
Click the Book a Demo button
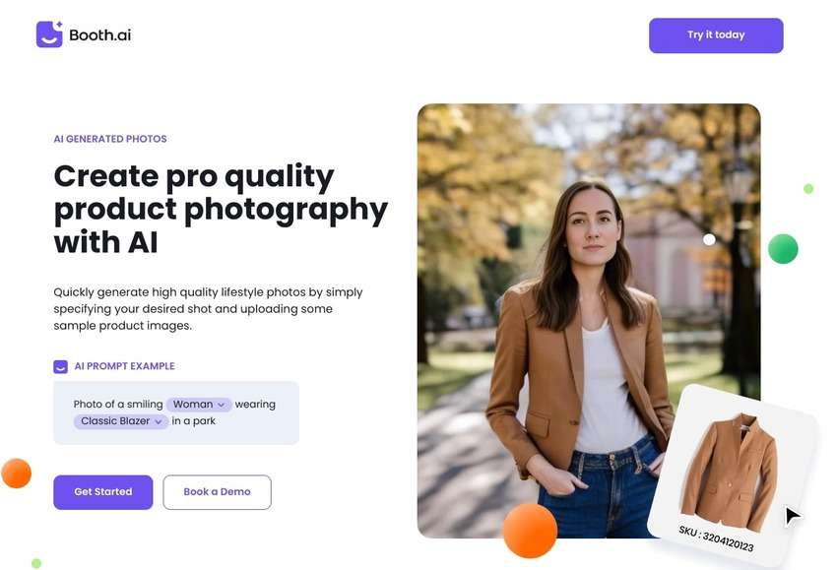tap(217, 492)
